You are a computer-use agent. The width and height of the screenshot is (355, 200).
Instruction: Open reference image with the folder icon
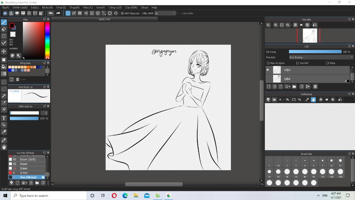click(x=274, y=100)
